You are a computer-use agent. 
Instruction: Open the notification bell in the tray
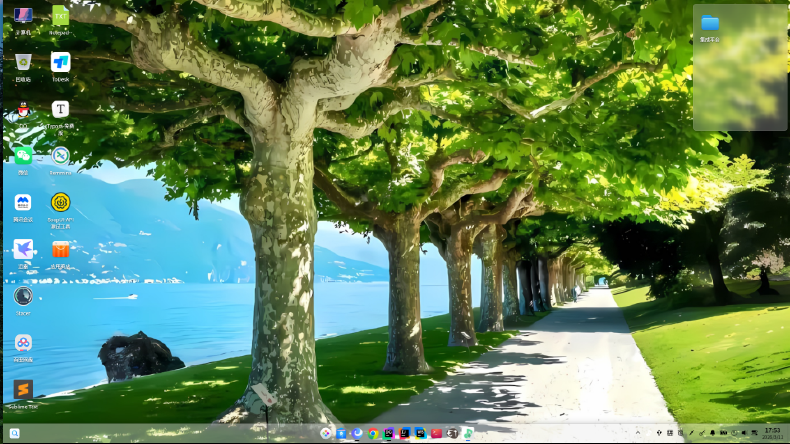click(713, 433)
